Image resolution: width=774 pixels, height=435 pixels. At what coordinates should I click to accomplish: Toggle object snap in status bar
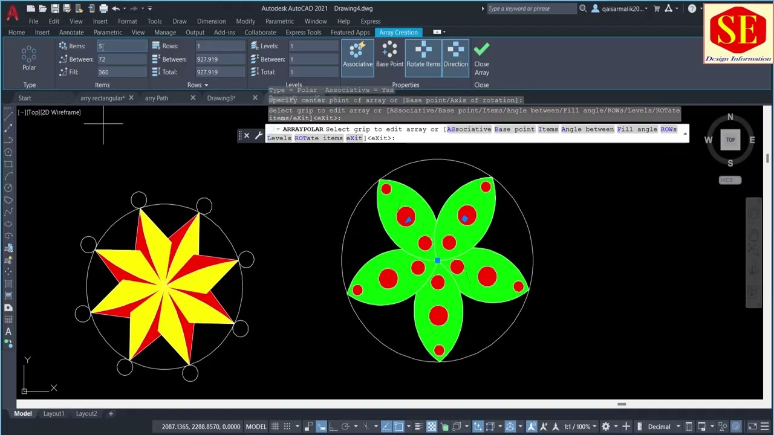click(x=398, y=427)
